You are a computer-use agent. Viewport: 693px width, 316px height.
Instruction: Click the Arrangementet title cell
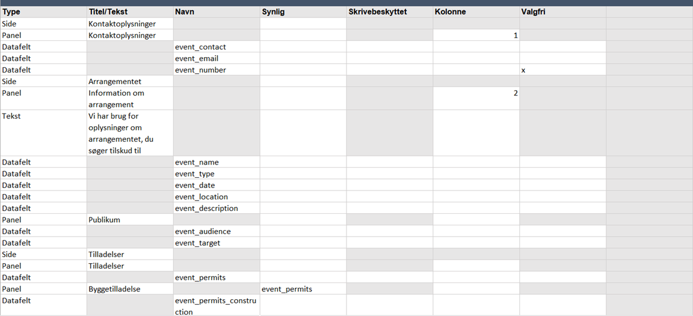coord(129,81)
